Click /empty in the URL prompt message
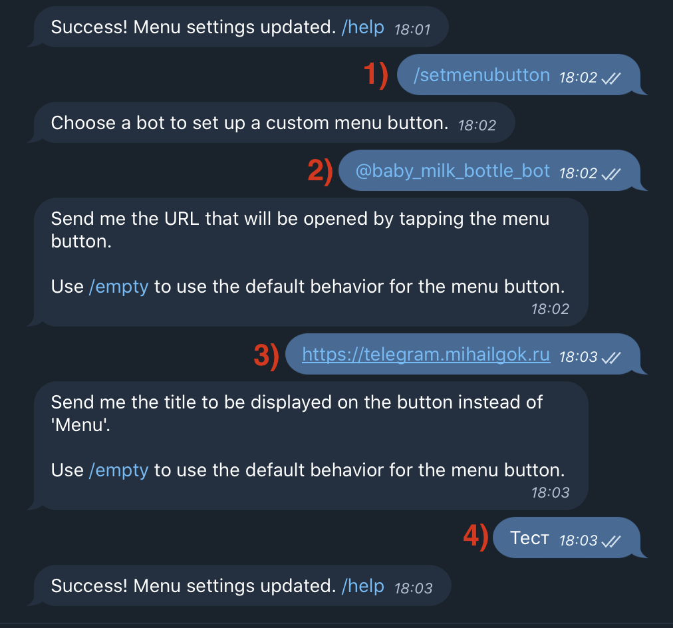673x628 pixels. pos(118,287)
